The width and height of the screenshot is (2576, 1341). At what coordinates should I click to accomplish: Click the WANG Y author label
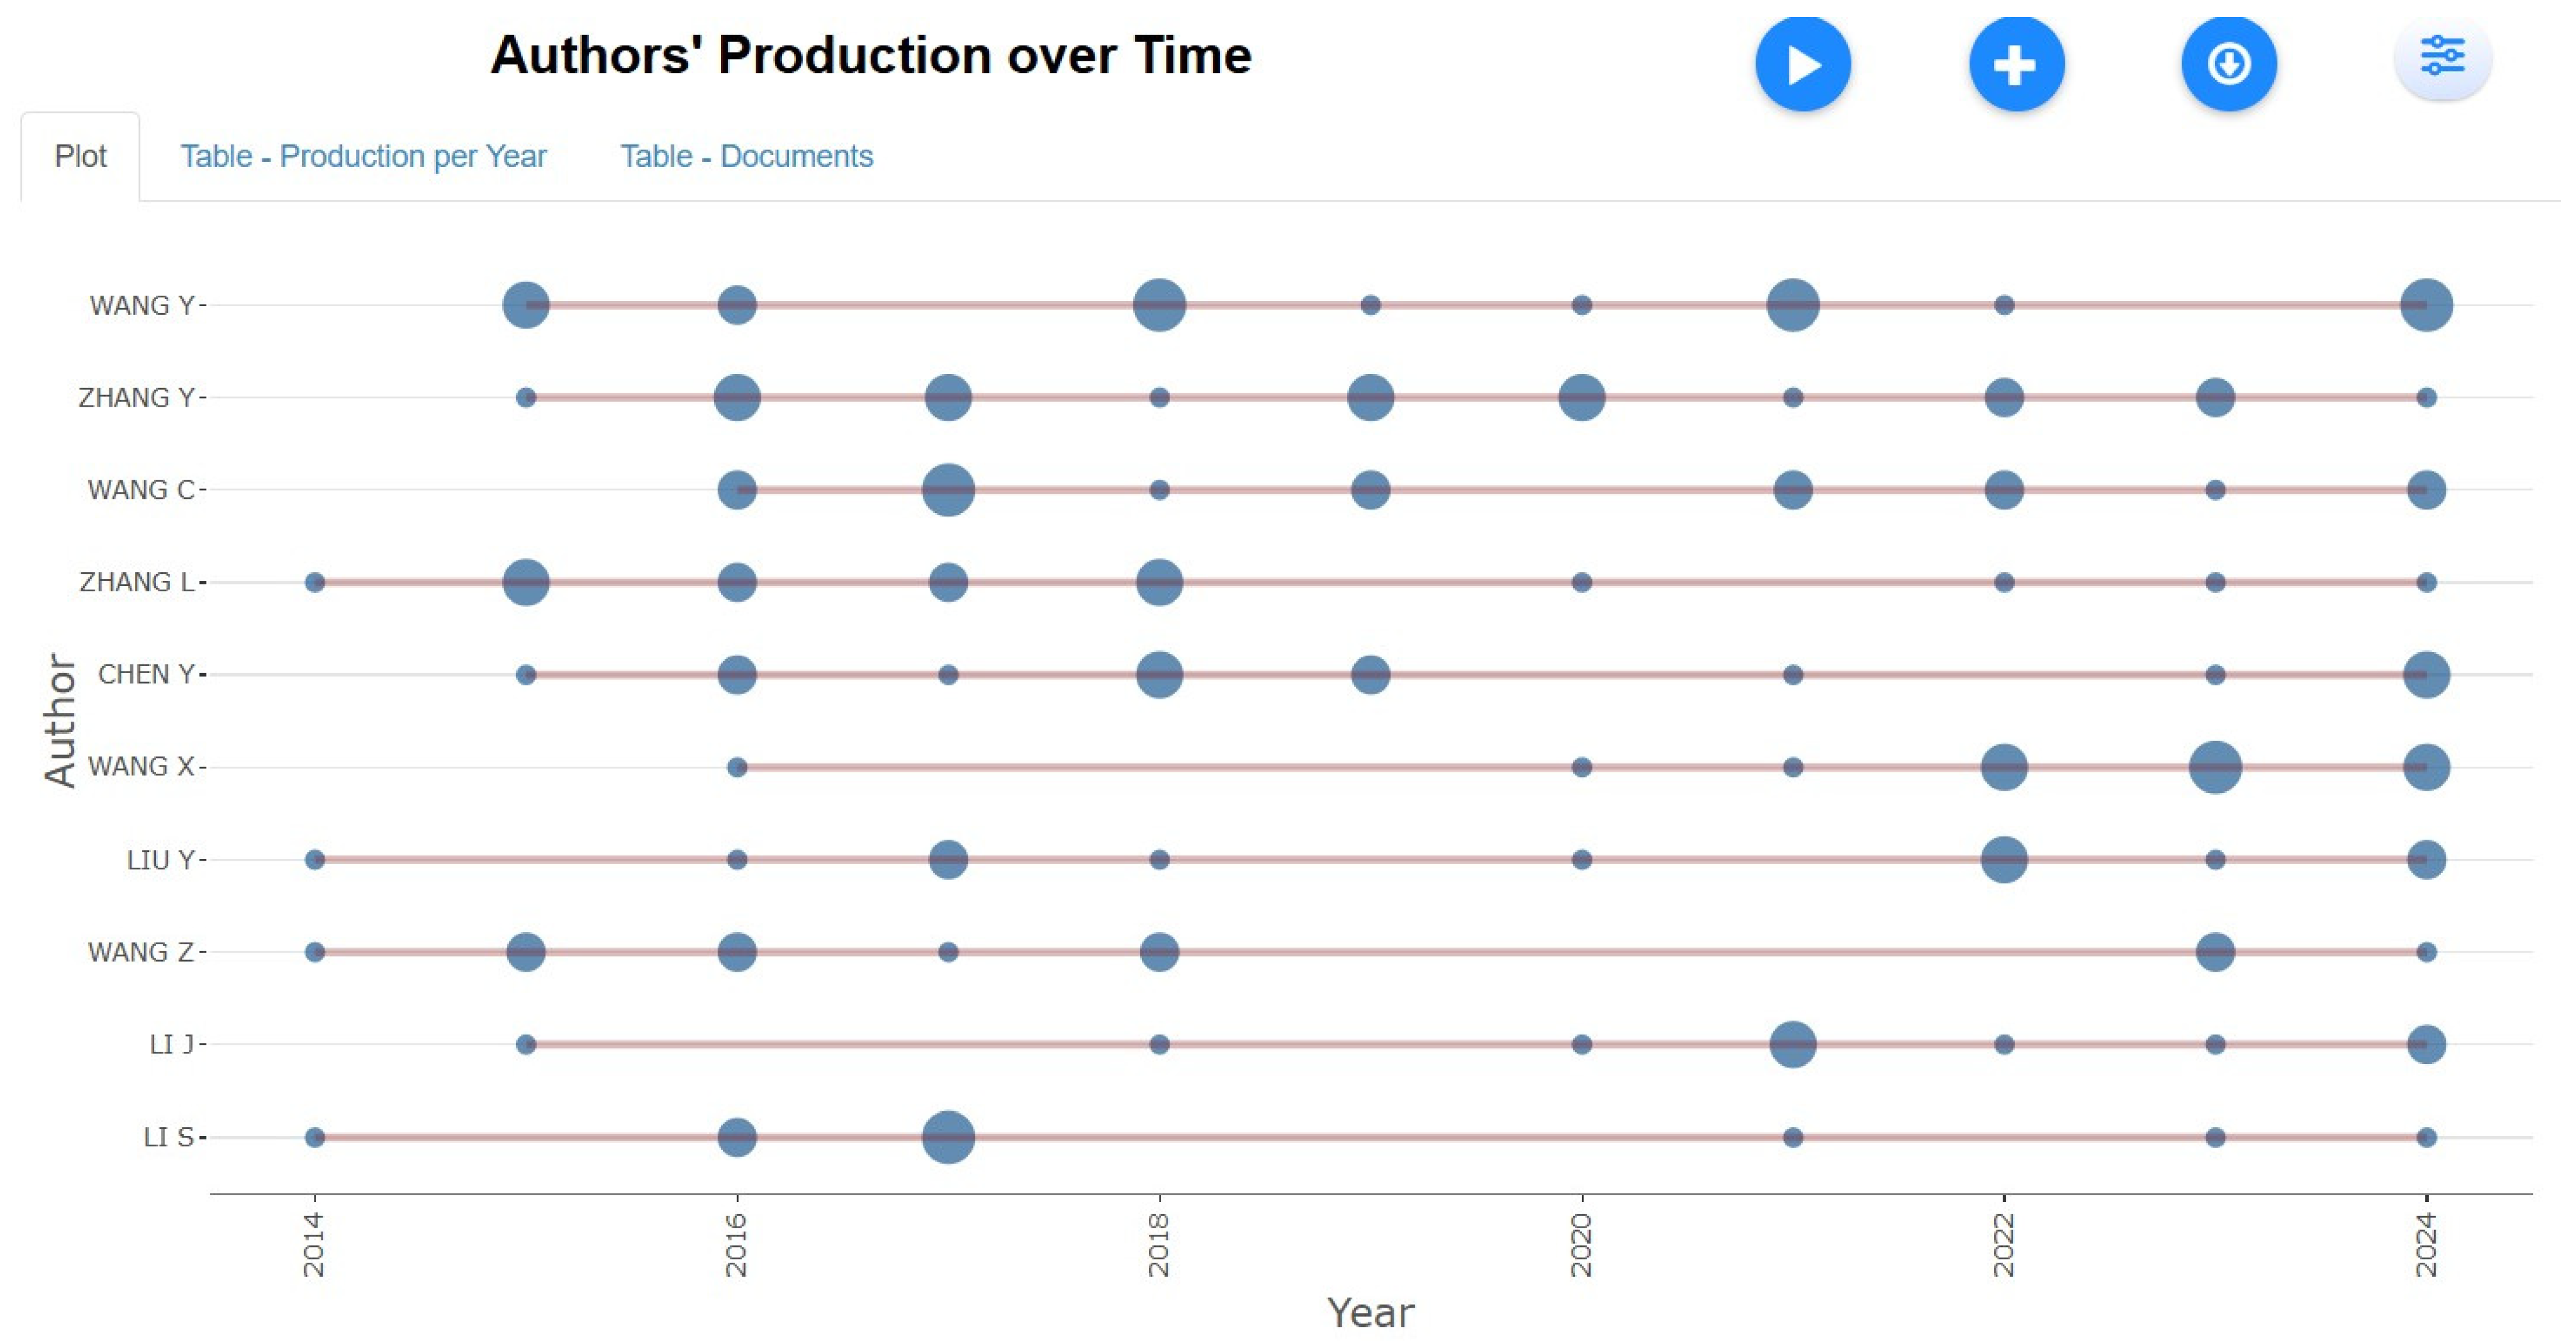[142, 305]
